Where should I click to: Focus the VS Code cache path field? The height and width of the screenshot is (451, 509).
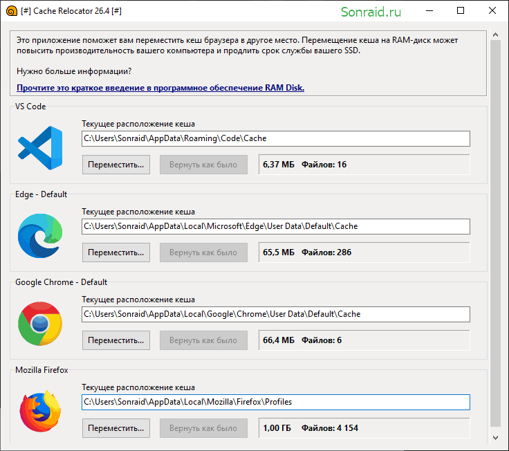(x=276, y=138)
